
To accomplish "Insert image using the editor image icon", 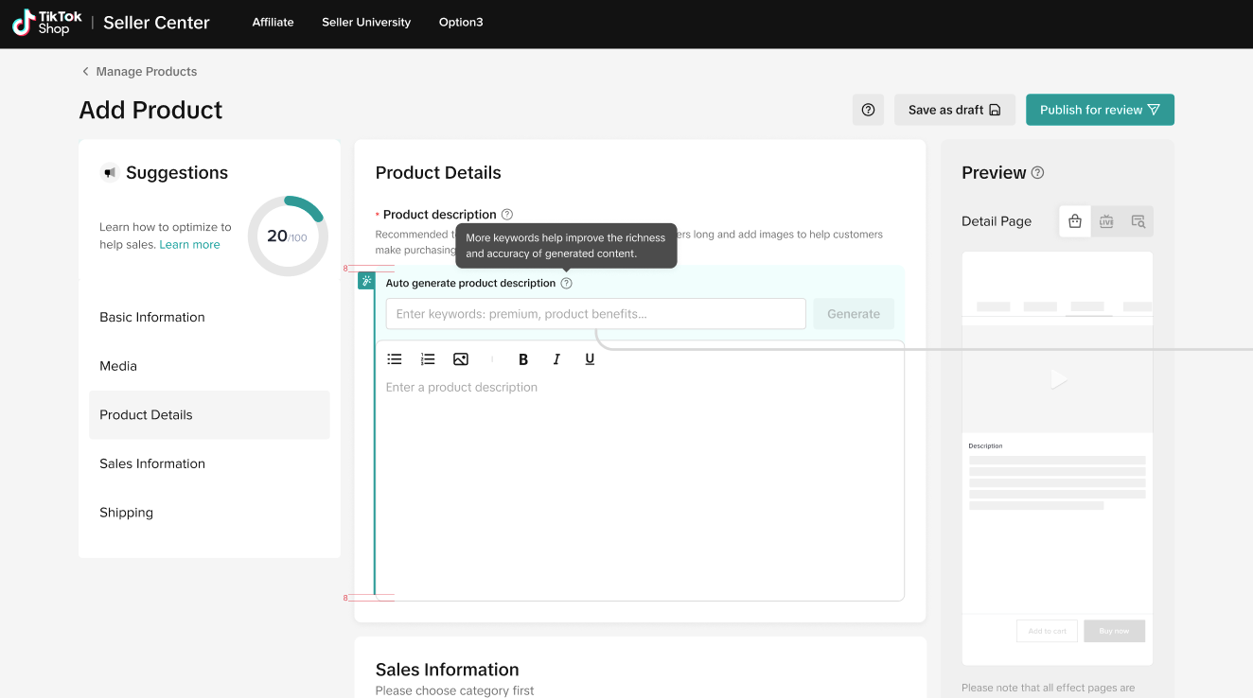I will point(461,359).
